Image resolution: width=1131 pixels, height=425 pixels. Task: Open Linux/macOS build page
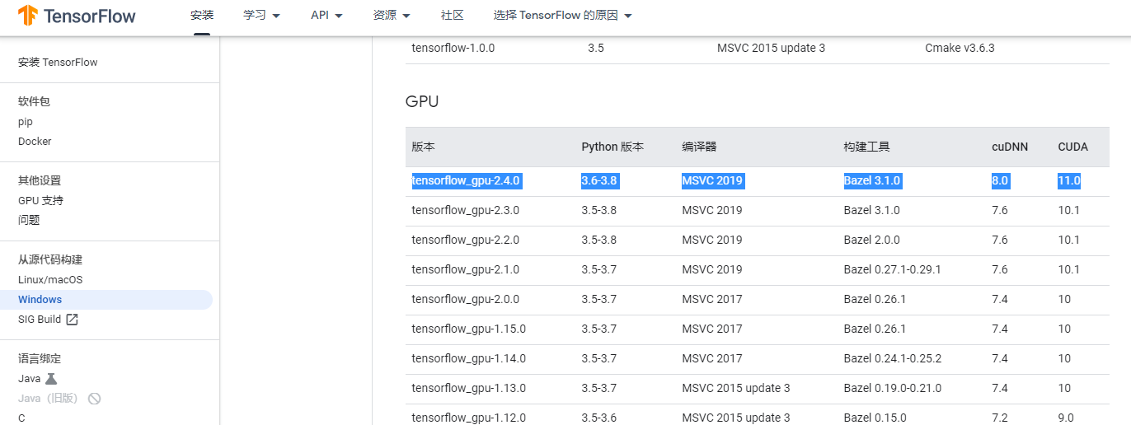[x=50, y=280]
